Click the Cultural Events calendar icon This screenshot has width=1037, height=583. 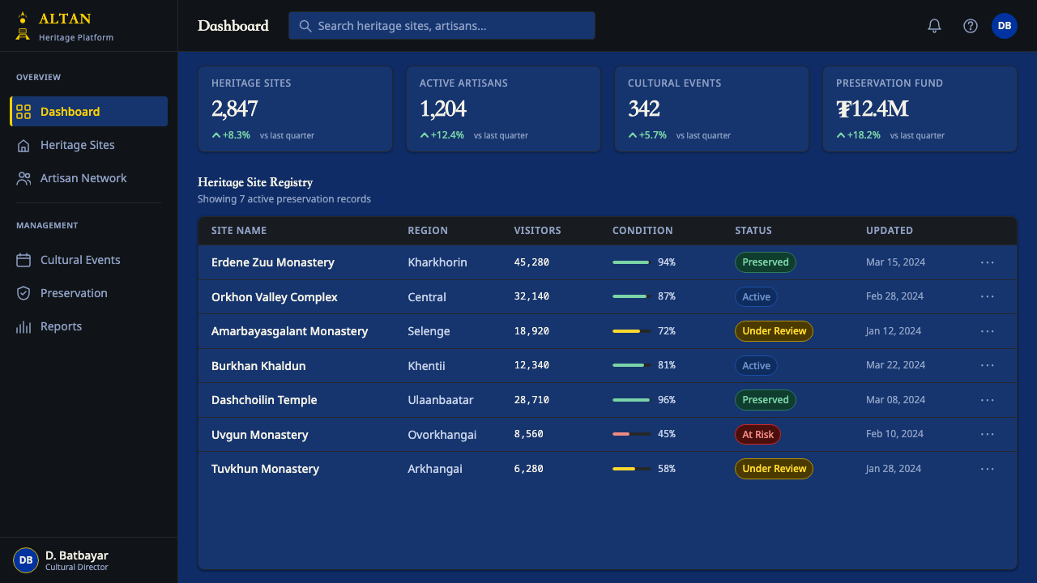tap(23, 260)
